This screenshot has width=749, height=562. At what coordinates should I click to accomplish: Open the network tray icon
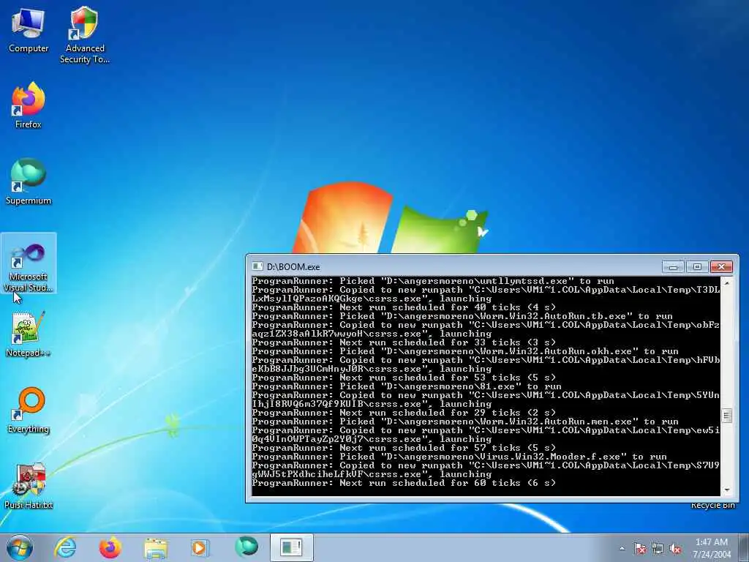click(x=658, y=549)
